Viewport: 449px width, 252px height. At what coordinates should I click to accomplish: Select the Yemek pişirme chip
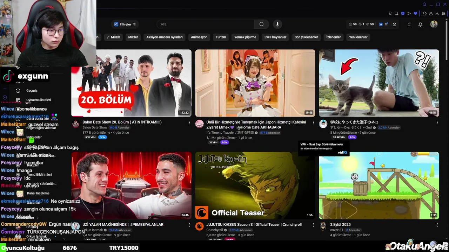pos(245,37)
